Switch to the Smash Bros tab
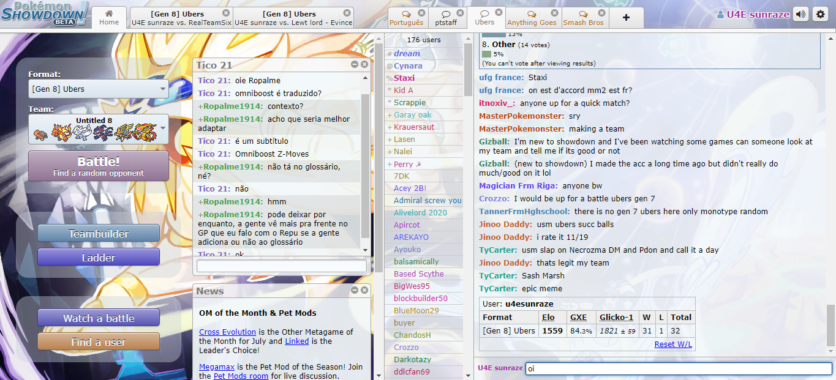The height and width of the screenshot is (380, 836). 584,18
